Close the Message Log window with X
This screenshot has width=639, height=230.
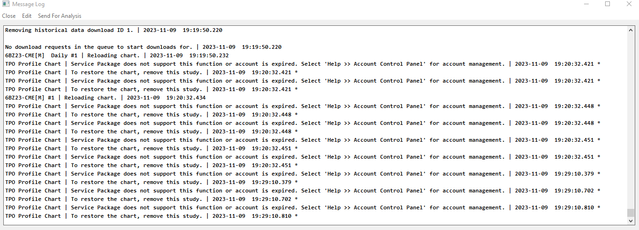[x=629, y=4]
